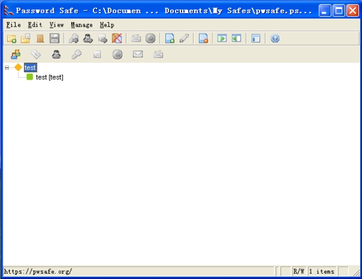
Task: Open the View menu
Action: pos(57,25)
